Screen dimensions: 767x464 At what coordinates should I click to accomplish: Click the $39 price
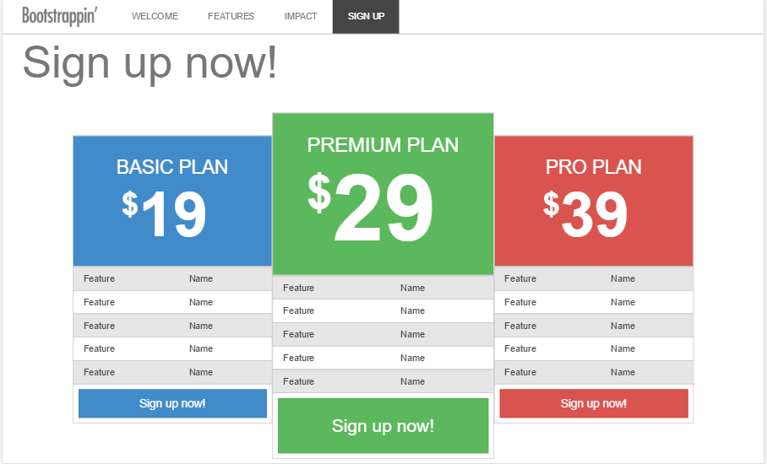click(x=586, y=213)
